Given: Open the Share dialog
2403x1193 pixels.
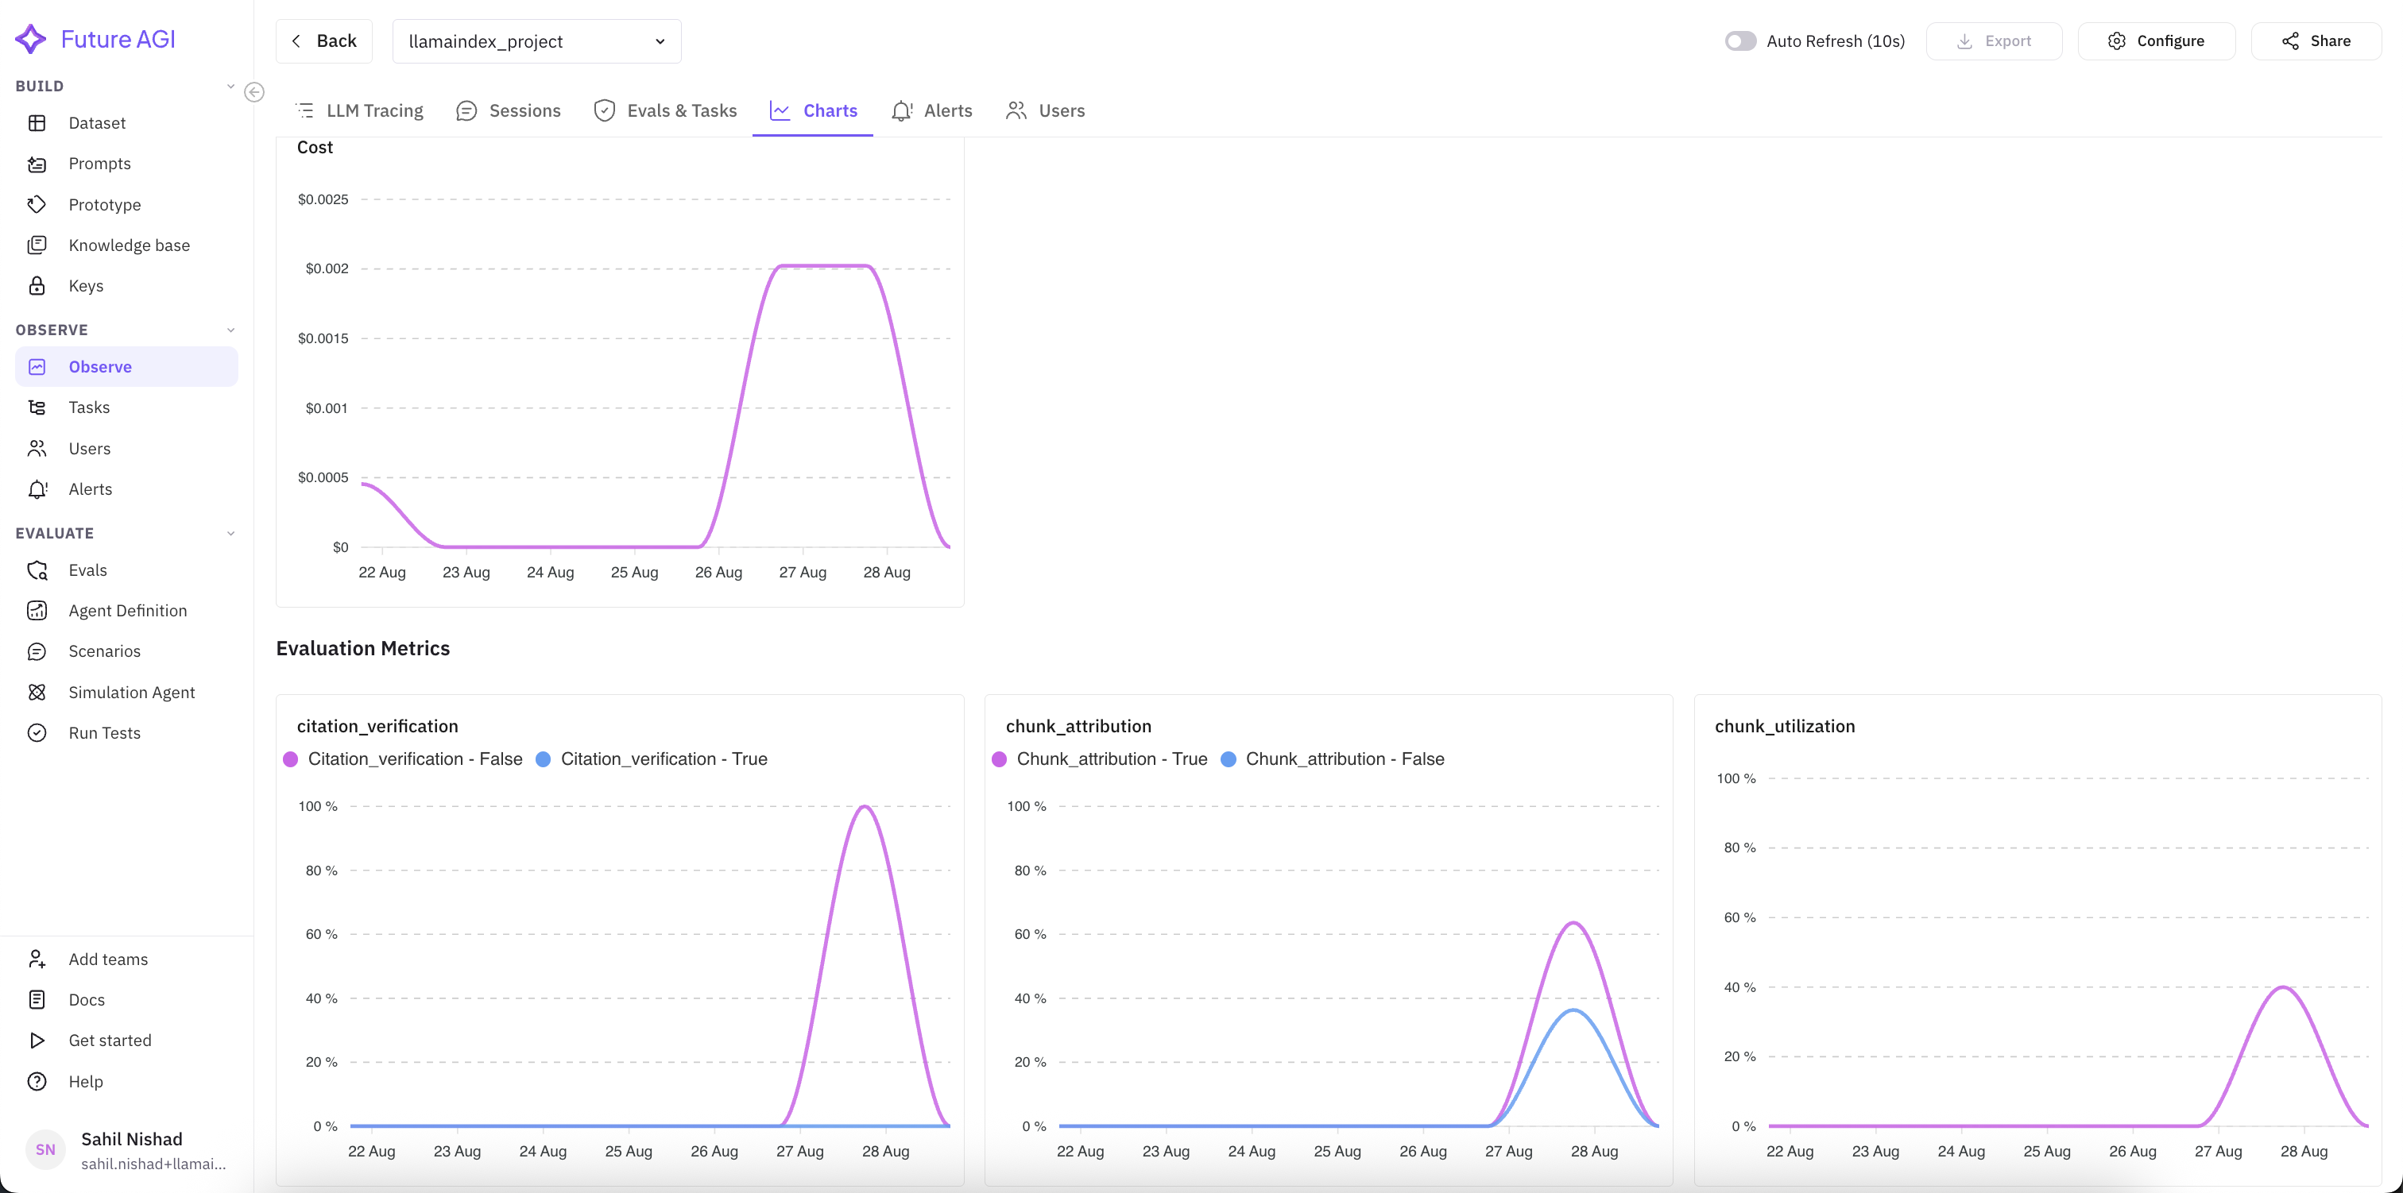Looking at the screenshot, I should point(2317,41).
